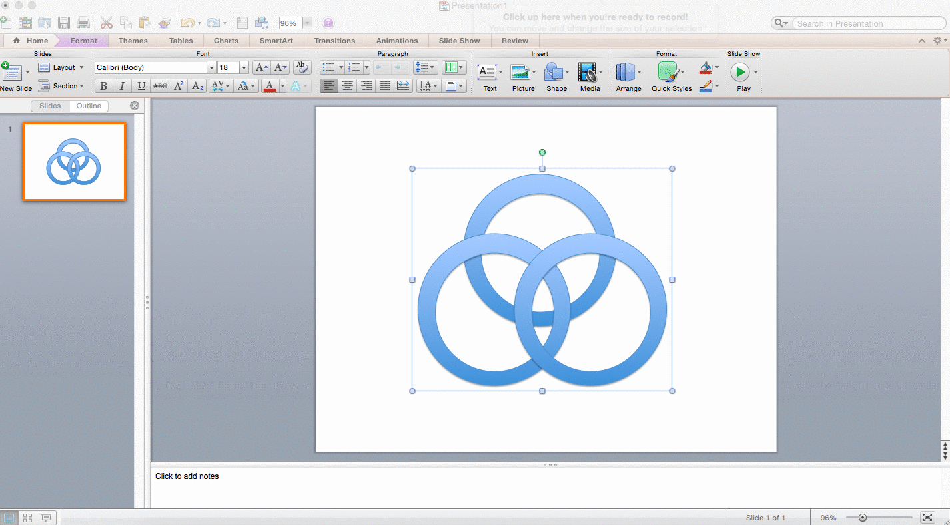Select Center Text alignment

pos(347,86)
